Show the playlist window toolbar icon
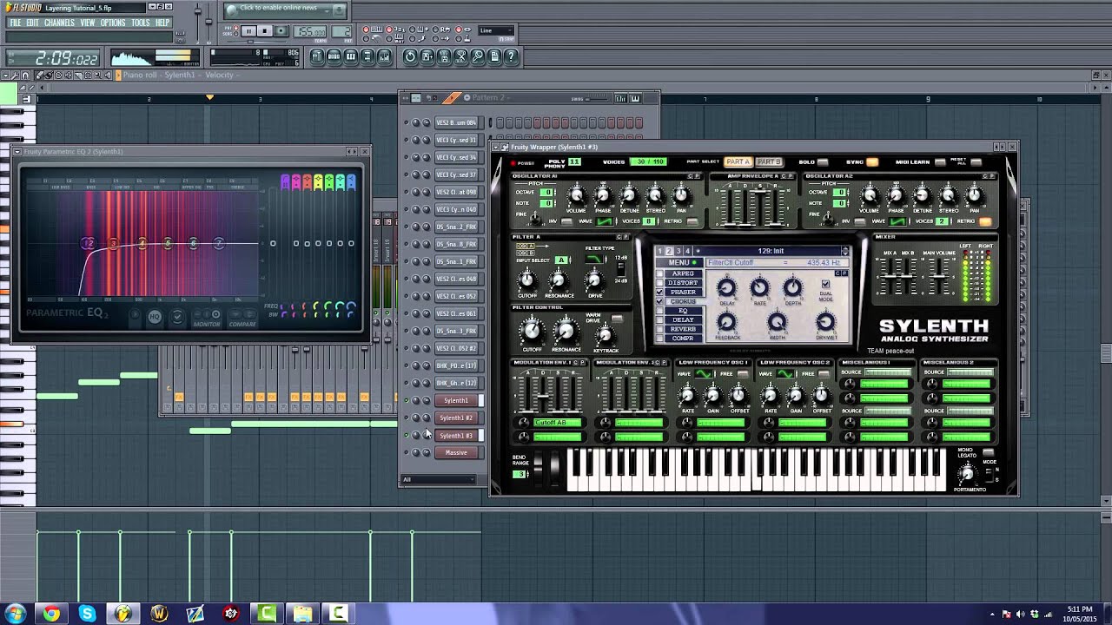Viewport: 1112px width, 625px height. [x=317, y=56]
